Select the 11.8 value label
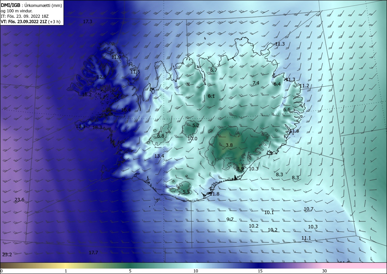Screen dimensions: 387x274 pyautogui.click(x=214, y=194)
